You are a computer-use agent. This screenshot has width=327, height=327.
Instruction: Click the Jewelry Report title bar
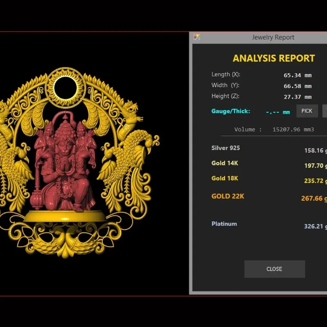[x=258, y=38]
